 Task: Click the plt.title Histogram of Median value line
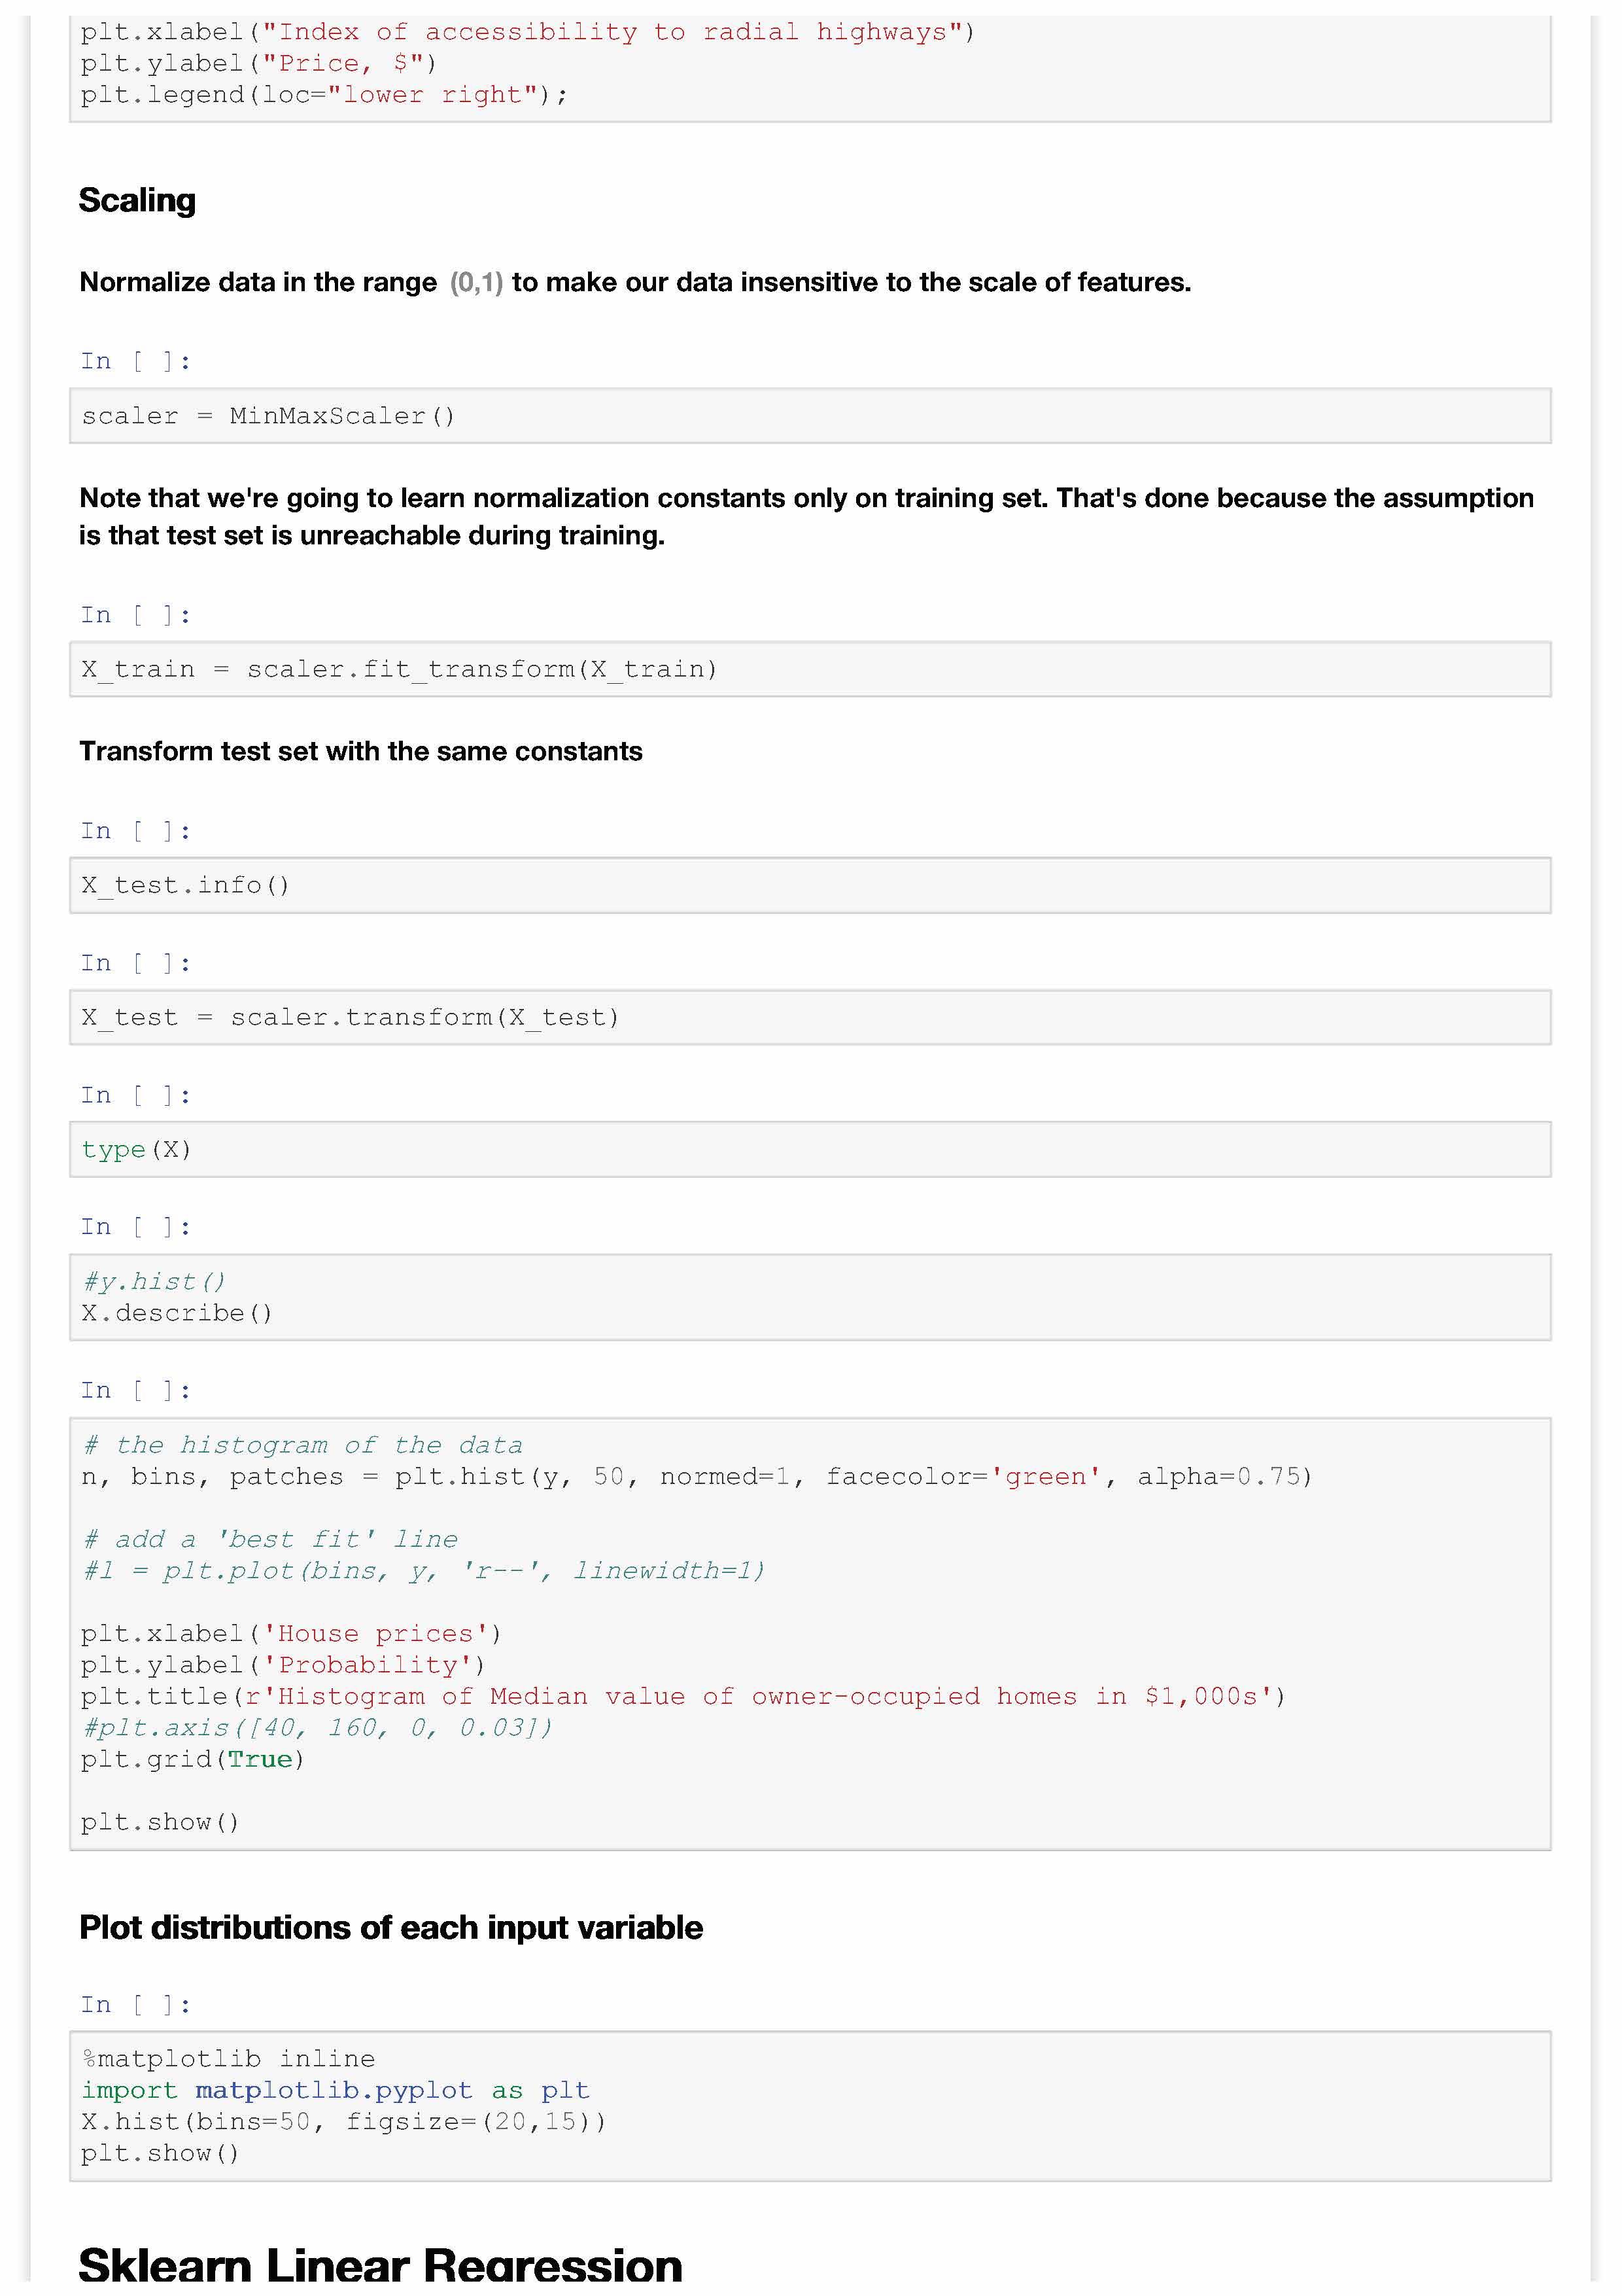point(683,1696)
